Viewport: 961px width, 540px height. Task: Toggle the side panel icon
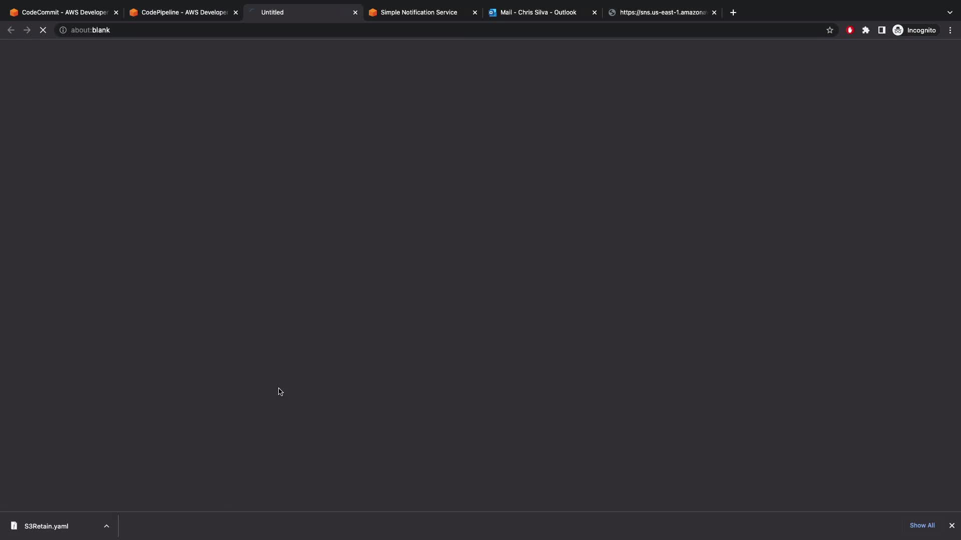point(882,30)
